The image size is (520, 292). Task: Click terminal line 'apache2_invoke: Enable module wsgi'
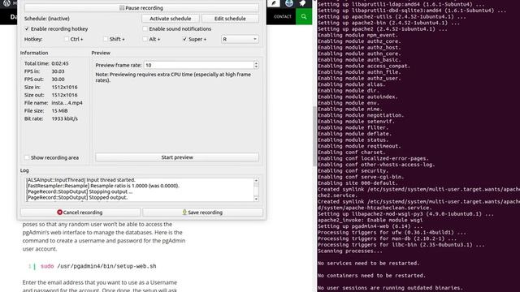pos(370,220)
